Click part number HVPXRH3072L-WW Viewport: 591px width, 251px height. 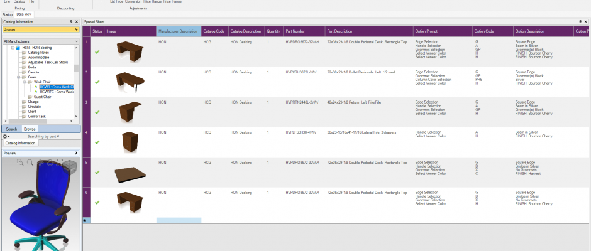[301, 72]
